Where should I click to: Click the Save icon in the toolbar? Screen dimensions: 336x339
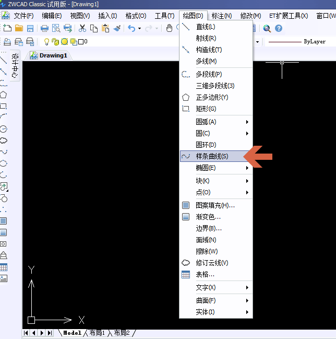tap(30, 28)
